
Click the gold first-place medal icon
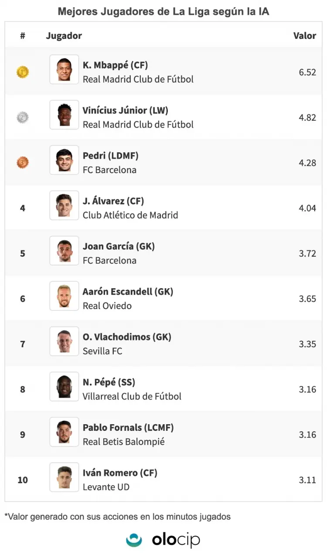[x=23, y=72]
